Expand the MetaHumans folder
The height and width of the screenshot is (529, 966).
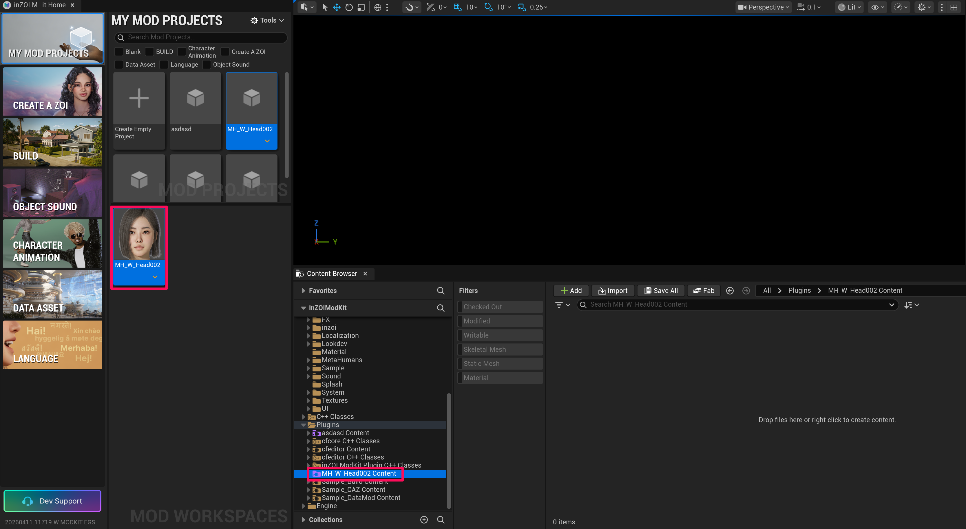click(x=308, y=360)
